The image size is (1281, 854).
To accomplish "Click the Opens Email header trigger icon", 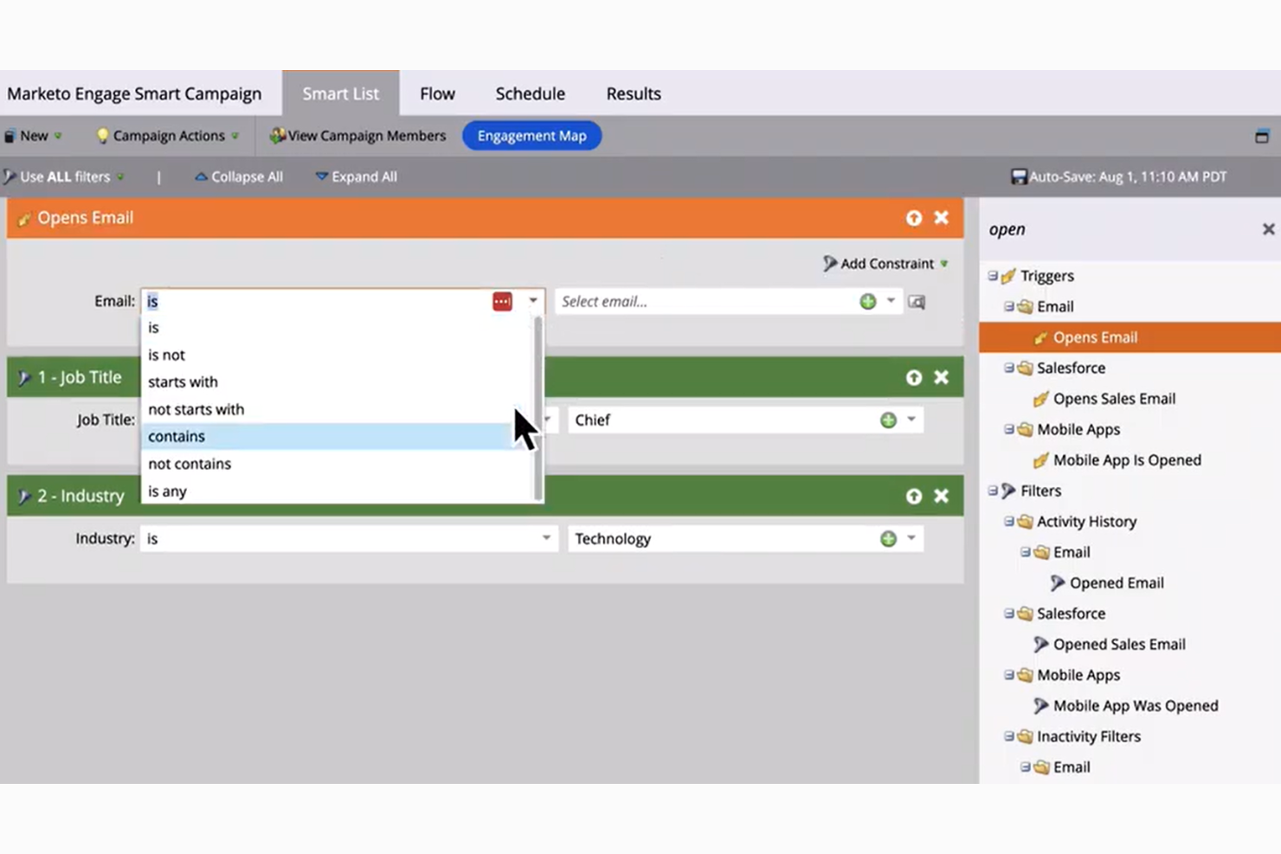I will click(x=24, y=219).
